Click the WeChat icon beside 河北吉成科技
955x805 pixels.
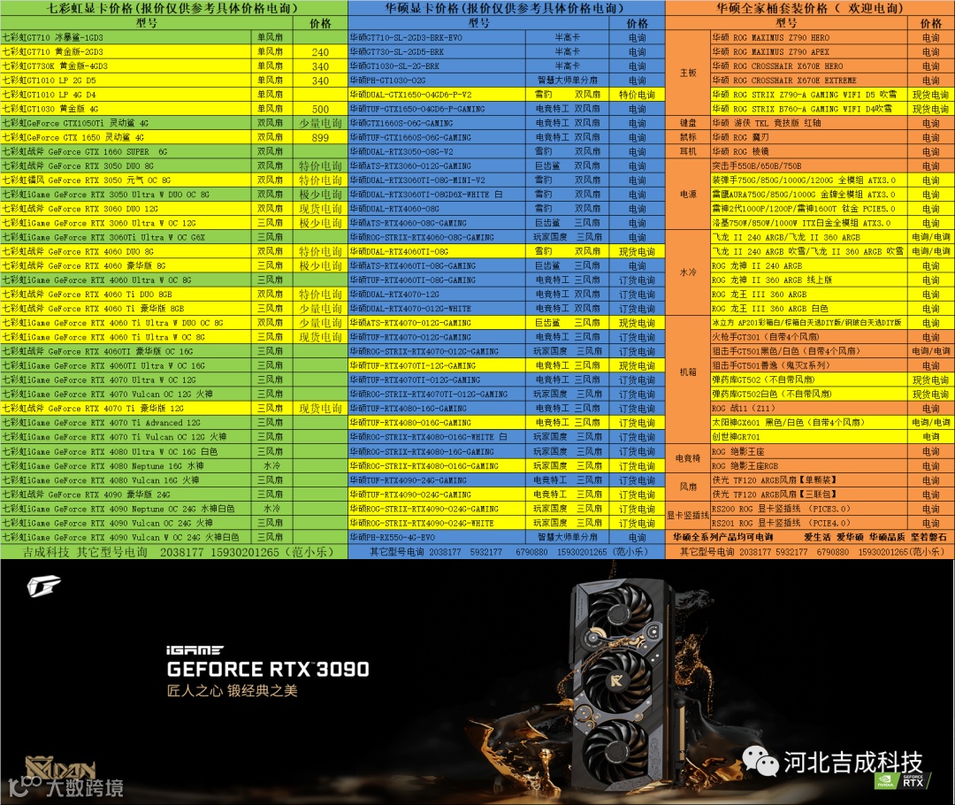[760, 761]
